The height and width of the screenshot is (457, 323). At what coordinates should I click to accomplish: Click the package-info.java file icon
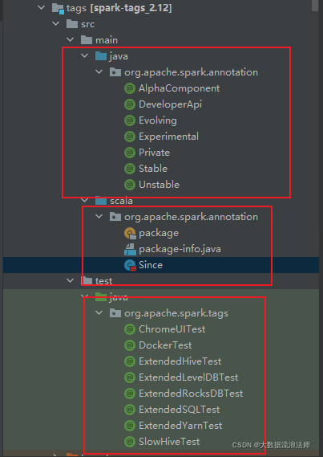coord(130,249)
